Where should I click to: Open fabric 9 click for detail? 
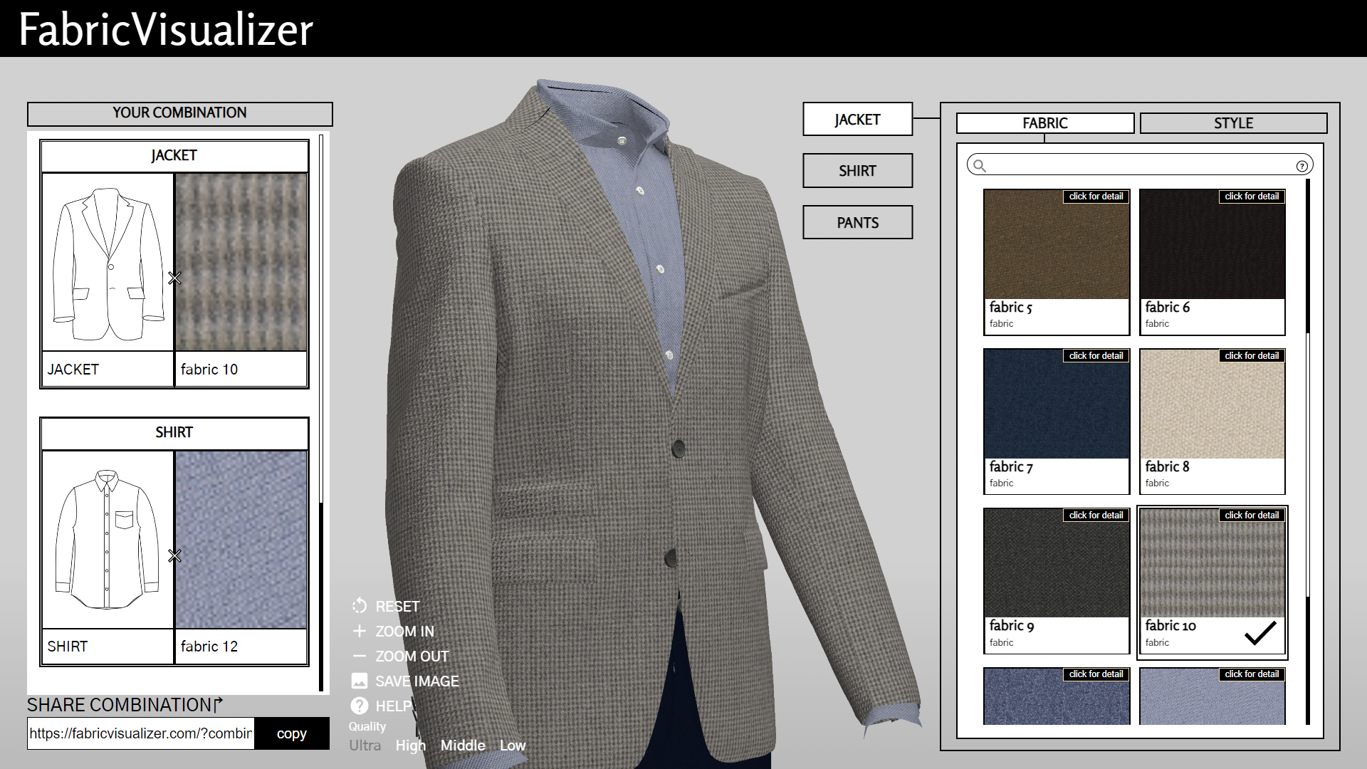coord(1096,516)
